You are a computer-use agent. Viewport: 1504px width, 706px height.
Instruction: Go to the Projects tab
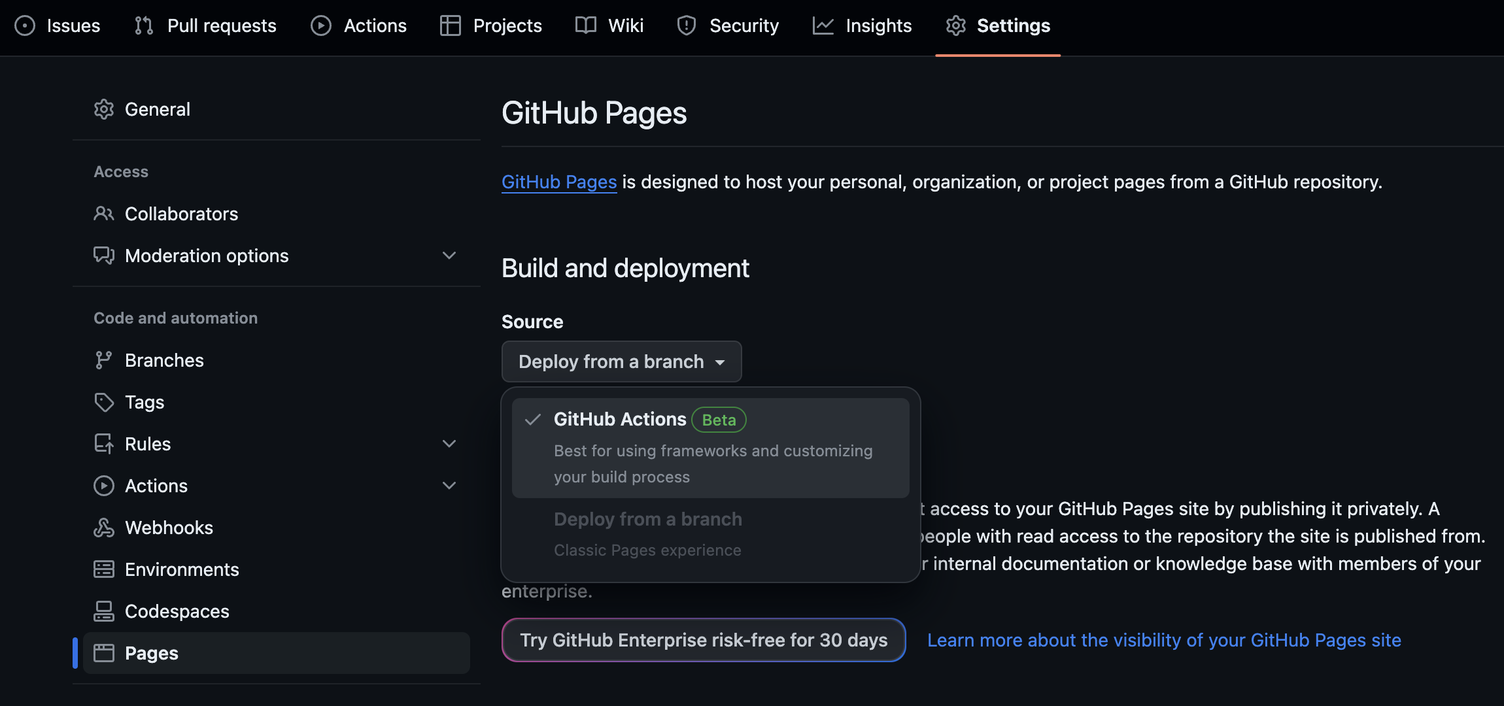(491, 25)
